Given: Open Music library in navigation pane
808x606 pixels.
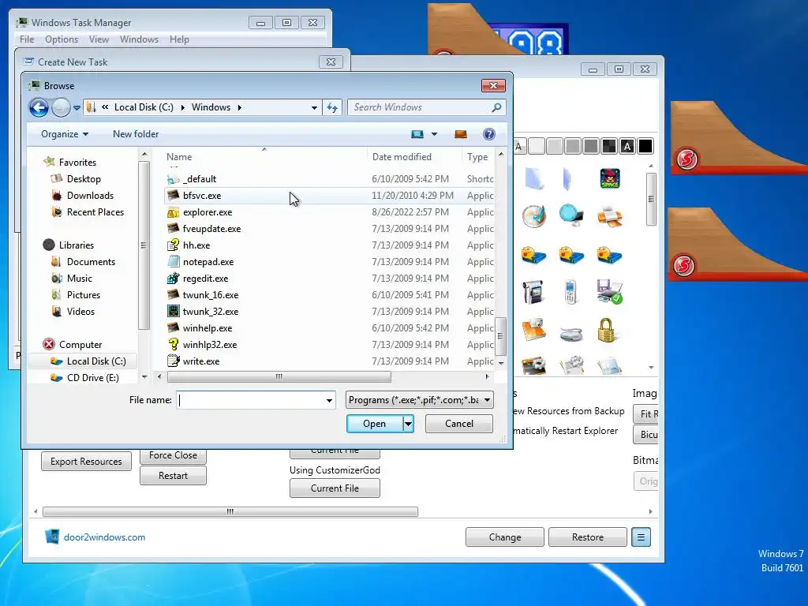Looking at the screenshot, I should point(80,279).
